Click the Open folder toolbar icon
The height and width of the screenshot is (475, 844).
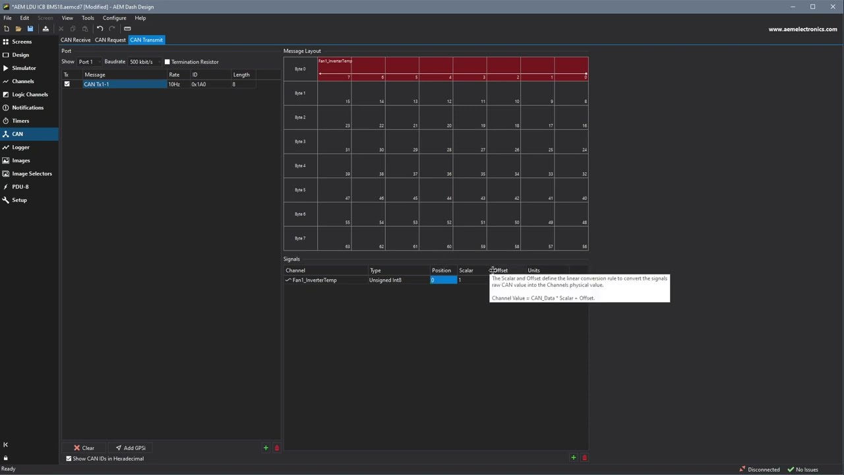coord(18,28)
